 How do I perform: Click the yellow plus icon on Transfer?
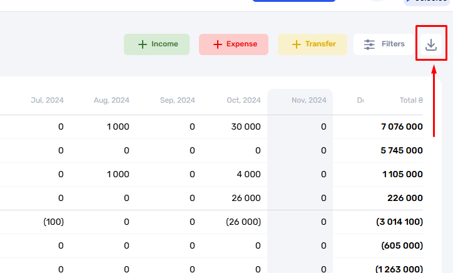pos(297,44)
